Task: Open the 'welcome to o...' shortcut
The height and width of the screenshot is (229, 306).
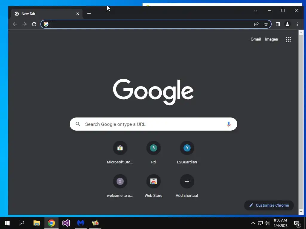Action: [x=120, y=186]
